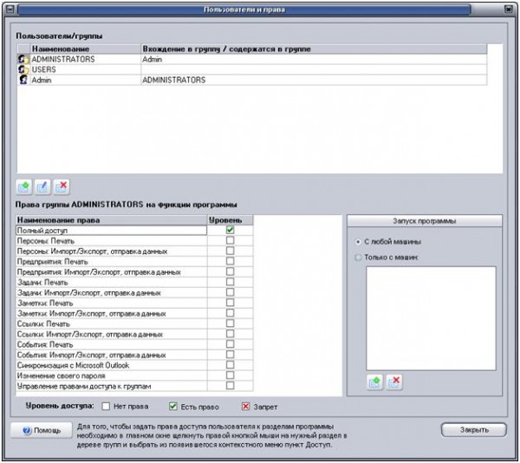Click the Помощь button
This screenshot has height=463, width=520.
42,431
